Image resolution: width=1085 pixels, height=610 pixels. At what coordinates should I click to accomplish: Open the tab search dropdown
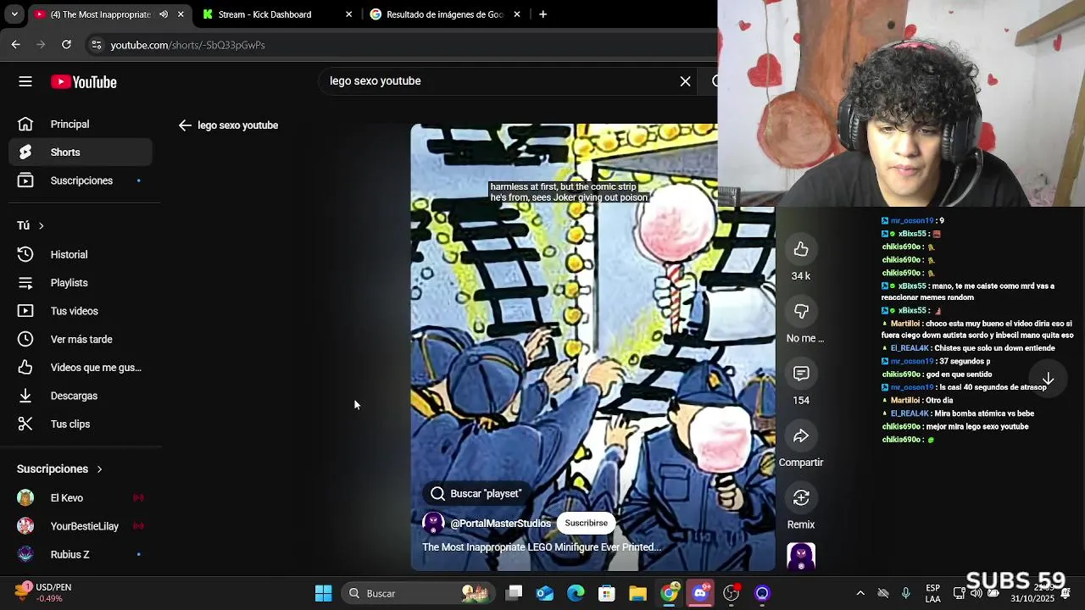(14, 14)
